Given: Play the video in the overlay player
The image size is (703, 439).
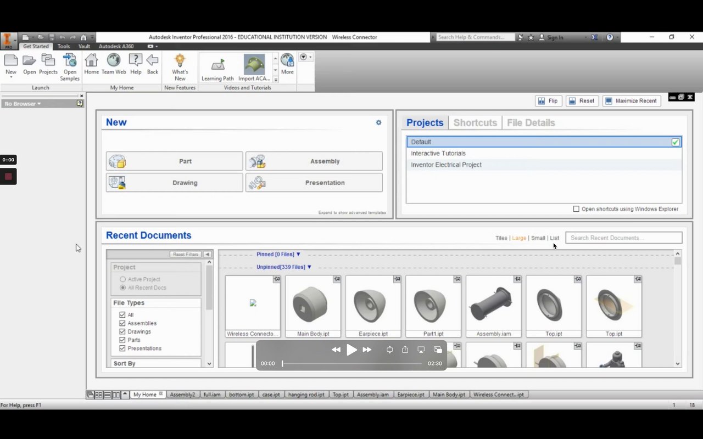Looking at the screenshot, I should [351, 350].
